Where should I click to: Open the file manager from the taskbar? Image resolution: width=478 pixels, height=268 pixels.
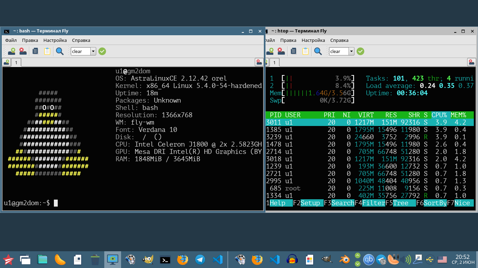point(43,260)
